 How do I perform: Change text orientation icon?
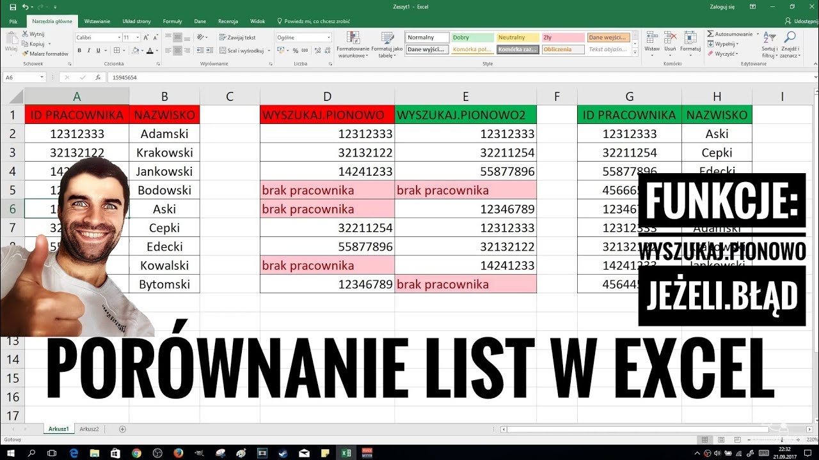201,38
